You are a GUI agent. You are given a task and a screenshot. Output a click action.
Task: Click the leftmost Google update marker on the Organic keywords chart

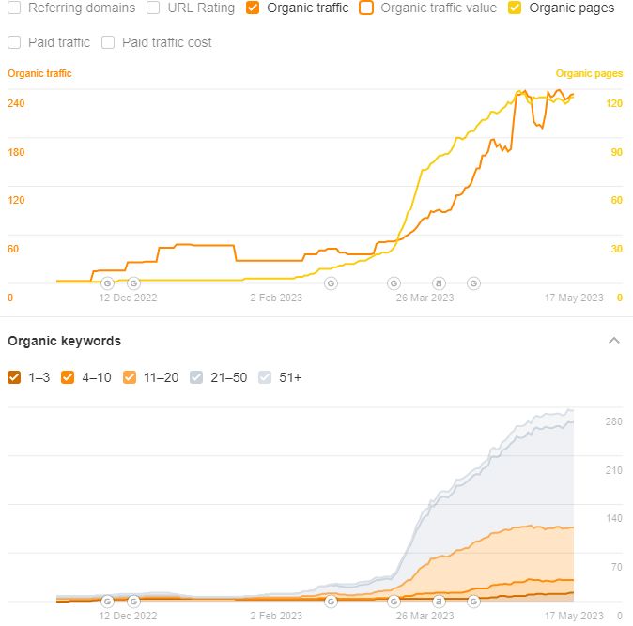[107, 601]
